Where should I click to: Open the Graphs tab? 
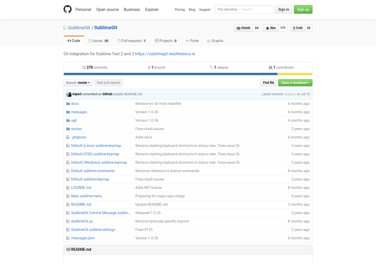(215, 41)
